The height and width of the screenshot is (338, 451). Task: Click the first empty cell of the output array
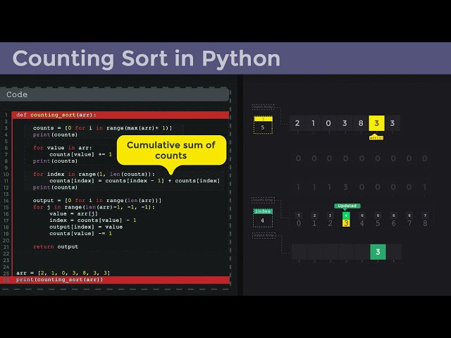[x=299, y=252]
